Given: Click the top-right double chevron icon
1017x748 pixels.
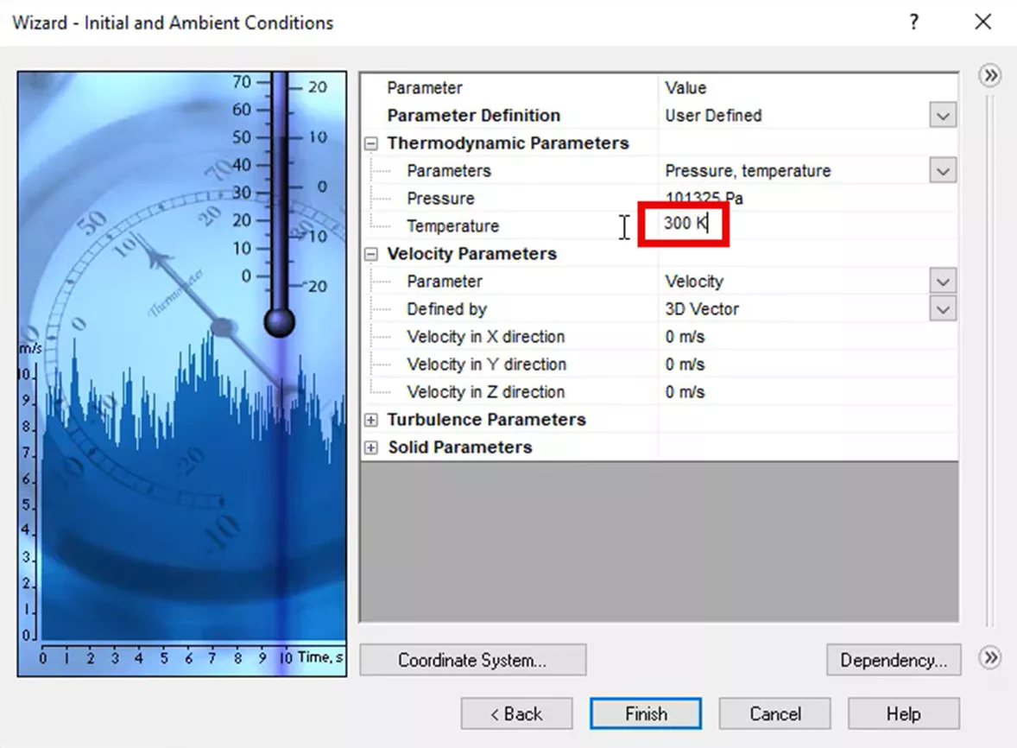Looking at the screenshot, I should [x=989, y=76].
